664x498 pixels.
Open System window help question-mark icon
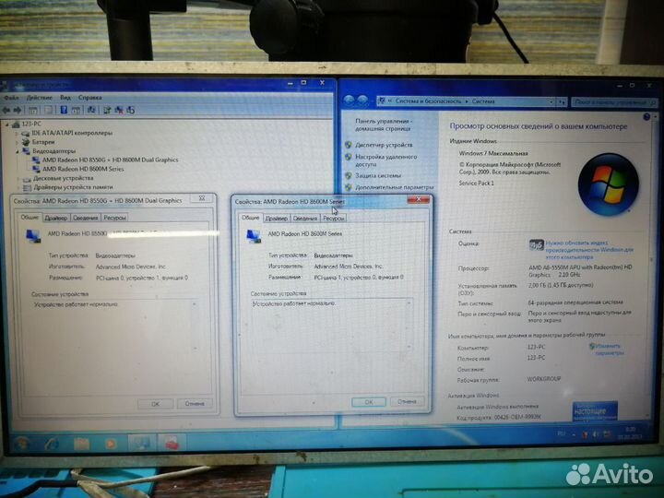[x=646, y=117]
